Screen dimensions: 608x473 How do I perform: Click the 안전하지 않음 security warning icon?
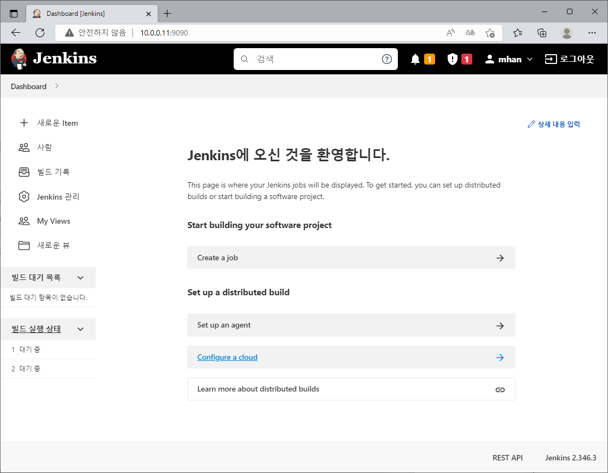pyautogui.click(x=70, y=33)
